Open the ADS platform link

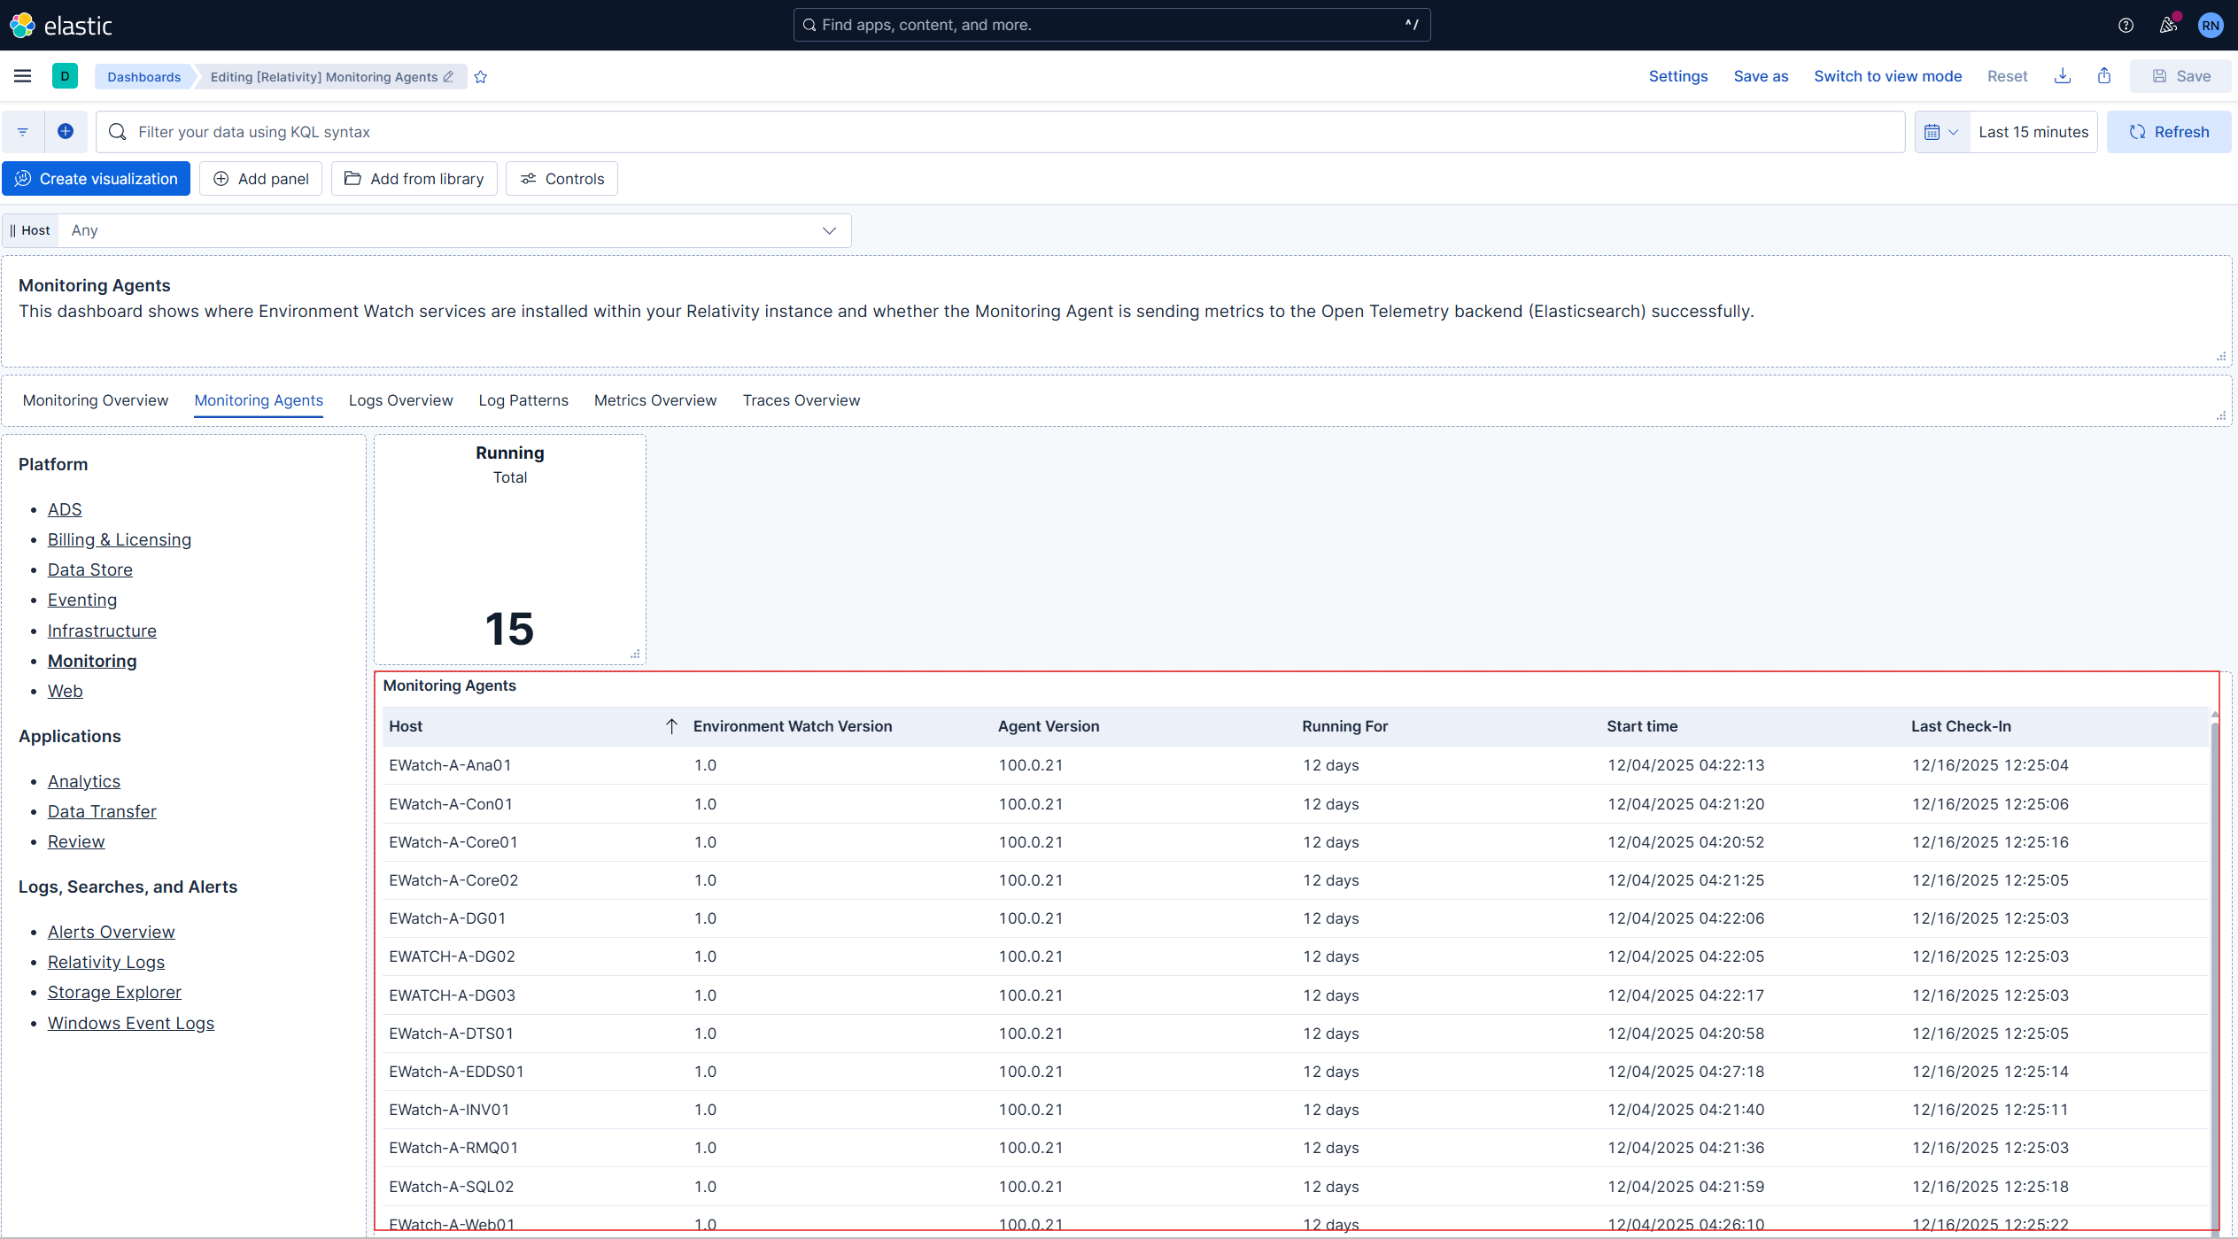(65, 509)
